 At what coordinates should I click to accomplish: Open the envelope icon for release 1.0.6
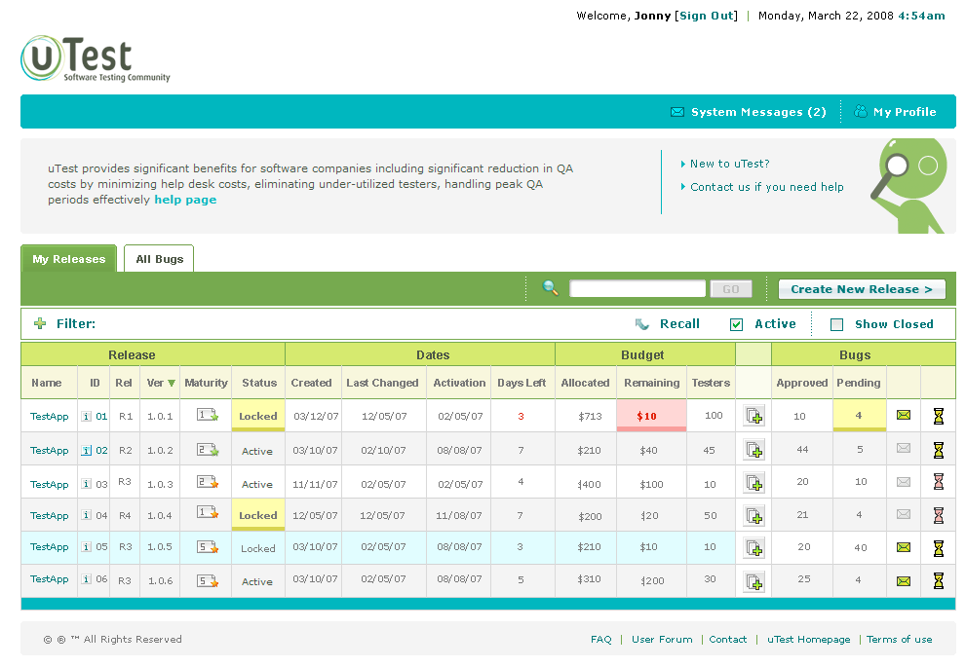pyautogui.click(x=903, y=579)
